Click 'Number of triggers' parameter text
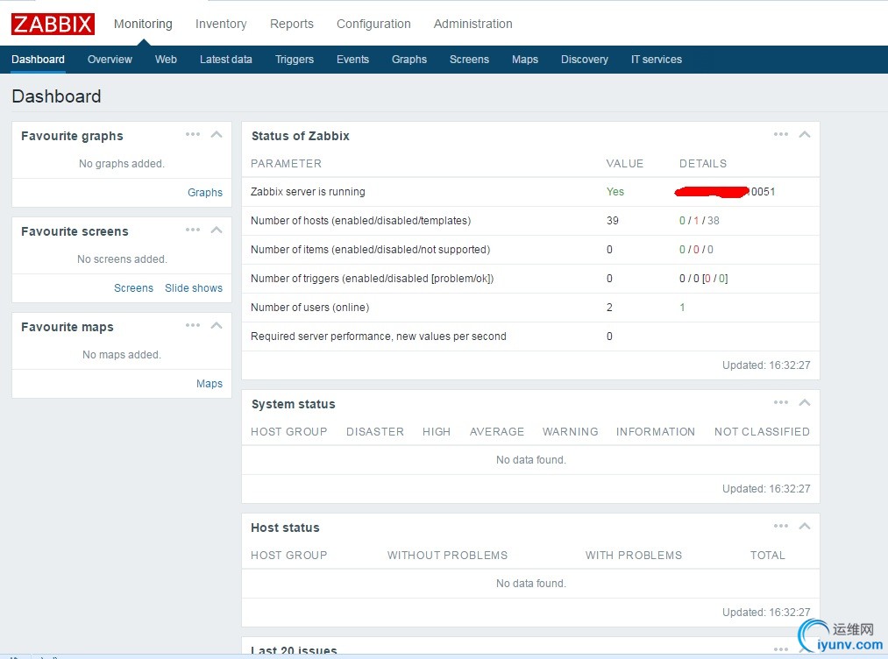The image size is (888, 659). point(372,279)
